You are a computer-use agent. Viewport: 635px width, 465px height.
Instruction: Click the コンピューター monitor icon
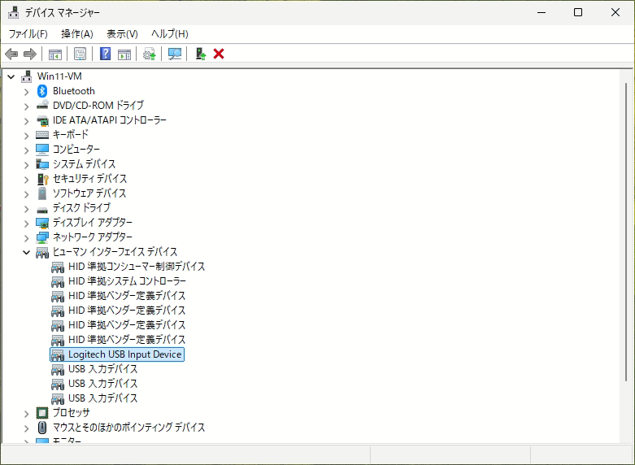click(x=42, y=150)
